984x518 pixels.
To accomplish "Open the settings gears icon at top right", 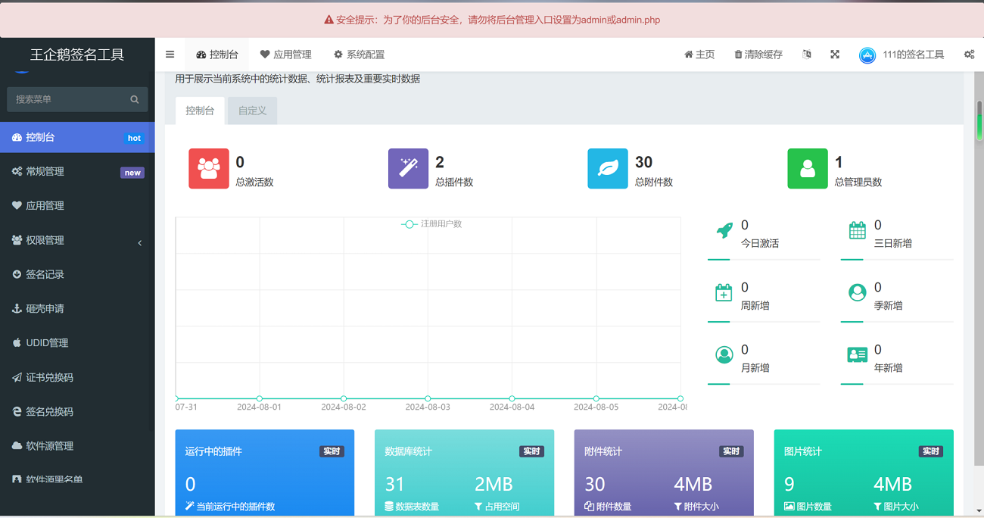I will 969,55.
